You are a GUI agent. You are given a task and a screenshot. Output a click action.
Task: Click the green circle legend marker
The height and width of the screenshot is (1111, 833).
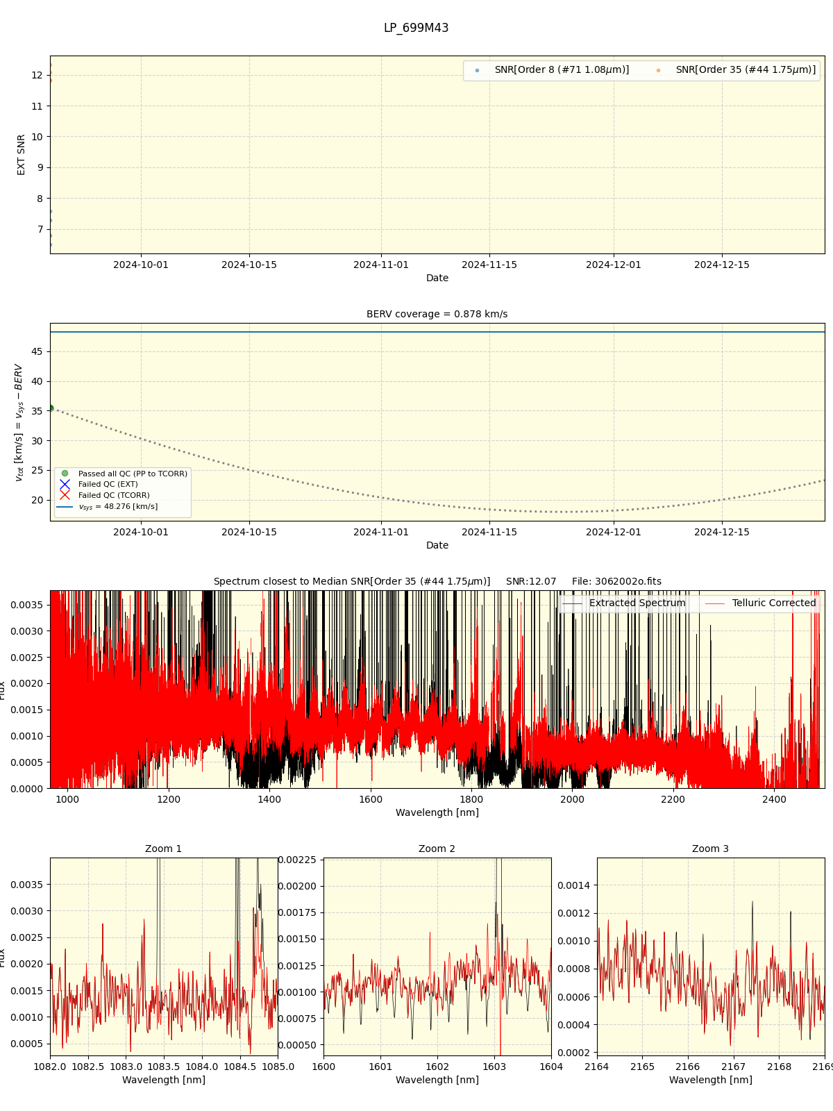65,474
